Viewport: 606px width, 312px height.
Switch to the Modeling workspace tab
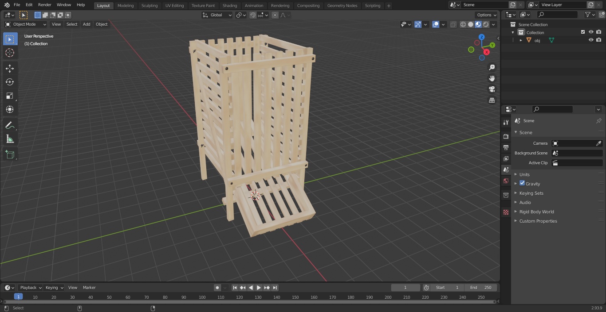[x=126, y=6]
